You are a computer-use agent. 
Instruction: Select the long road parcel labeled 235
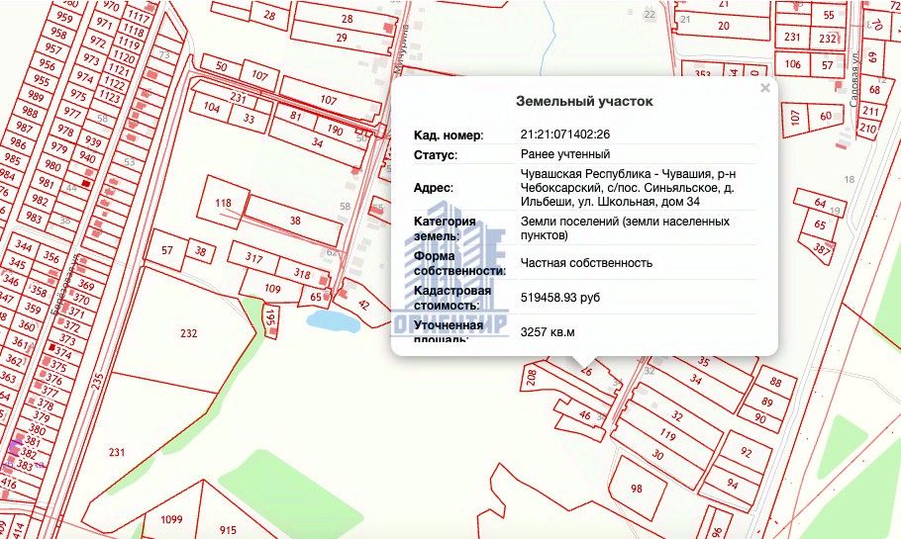coord(98,381)
